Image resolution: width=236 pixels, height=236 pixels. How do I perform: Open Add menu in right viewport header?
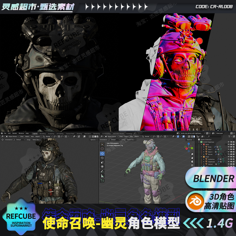click(x=131, y=137)
